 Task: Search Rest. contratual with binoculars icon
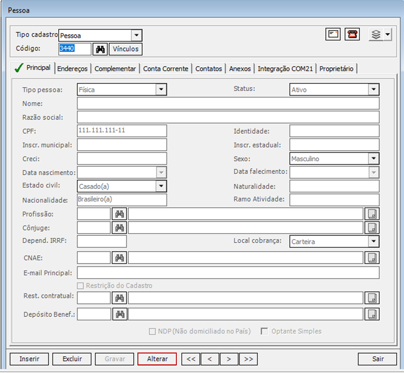click(119, 298)
